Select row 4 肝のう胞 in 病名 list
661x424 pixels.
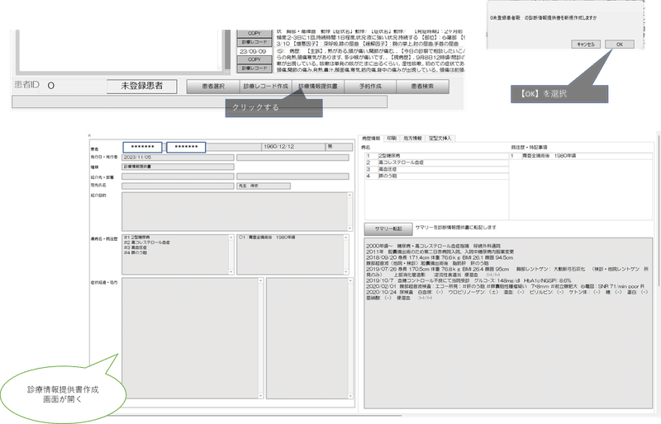point(437,176)
